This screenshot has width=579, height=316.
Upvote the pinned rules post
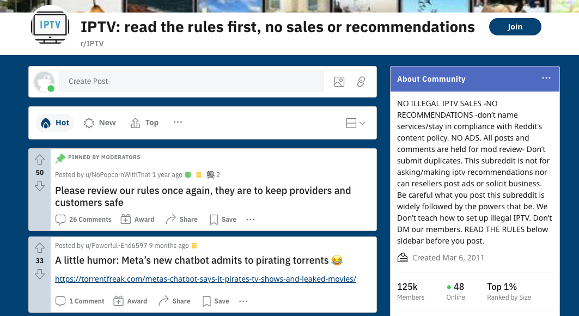tap(39, 159)
